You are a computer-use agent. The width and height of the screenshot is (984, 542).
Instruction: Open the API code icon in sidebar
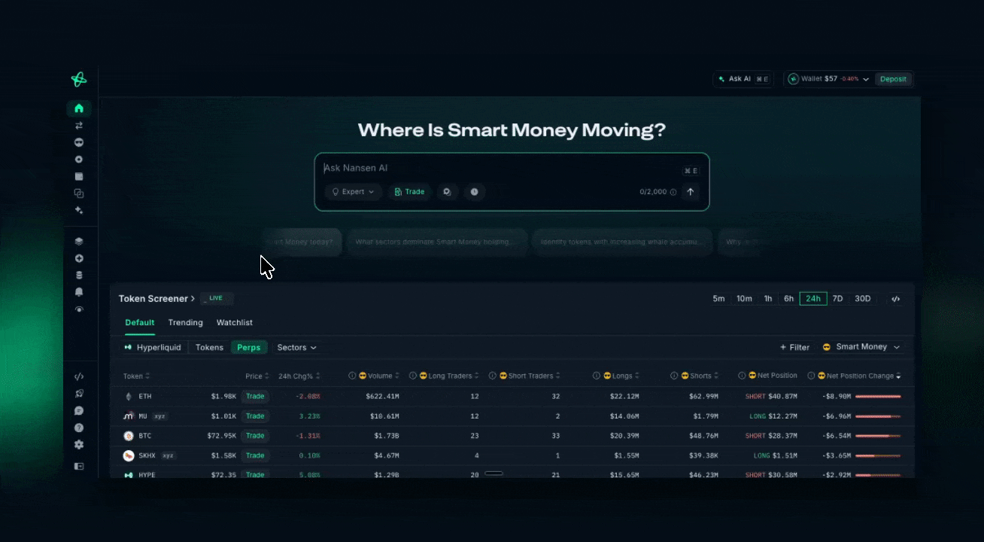coord(79,376)
